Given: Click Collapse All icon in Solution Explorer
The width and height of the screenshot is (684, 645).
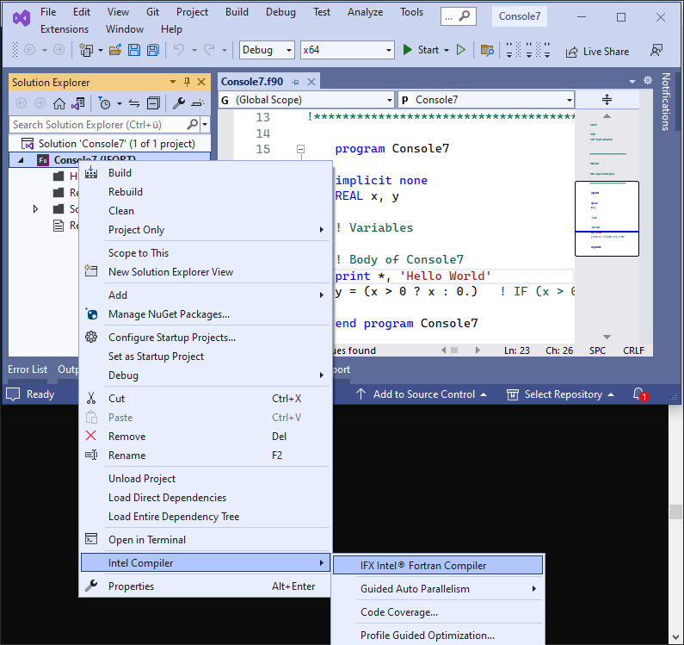Looking at the screenshot, I should click(153, 103).
